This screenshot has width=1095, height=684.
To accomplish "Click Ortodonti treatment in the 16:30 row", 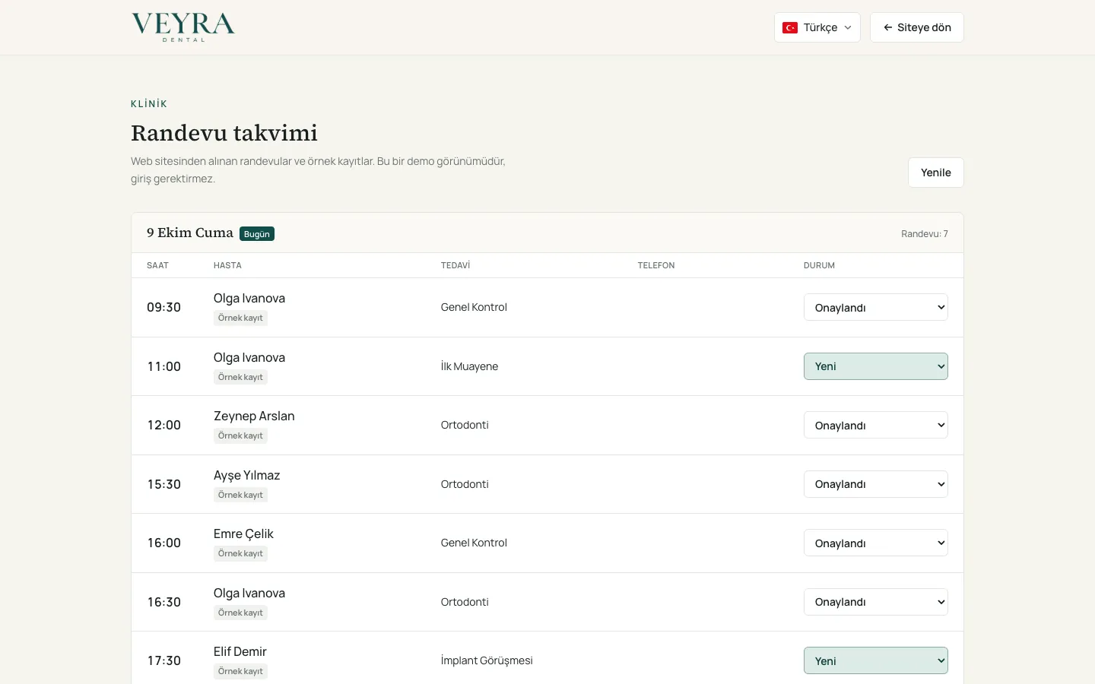I will pyautogui.click(x=465, y=602).
